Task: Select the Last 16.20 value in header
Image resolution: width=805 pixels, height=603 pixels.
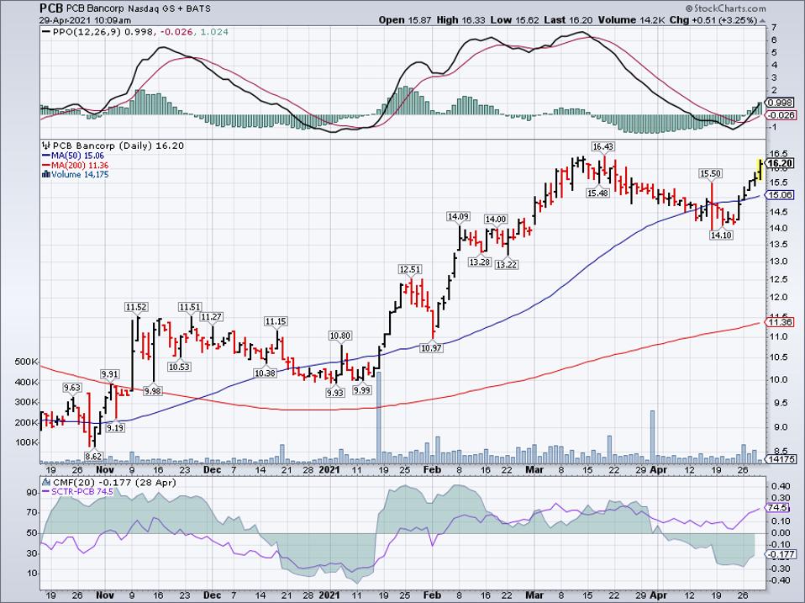Action: pyautogui.click(x=568, y=20)
